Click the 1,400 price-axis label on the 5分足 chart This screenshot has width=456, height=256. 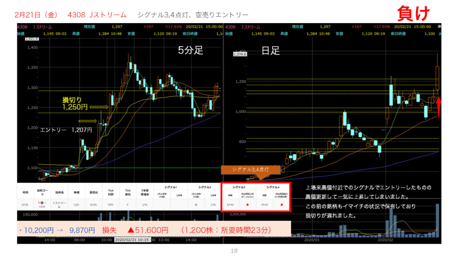point(32,47)
